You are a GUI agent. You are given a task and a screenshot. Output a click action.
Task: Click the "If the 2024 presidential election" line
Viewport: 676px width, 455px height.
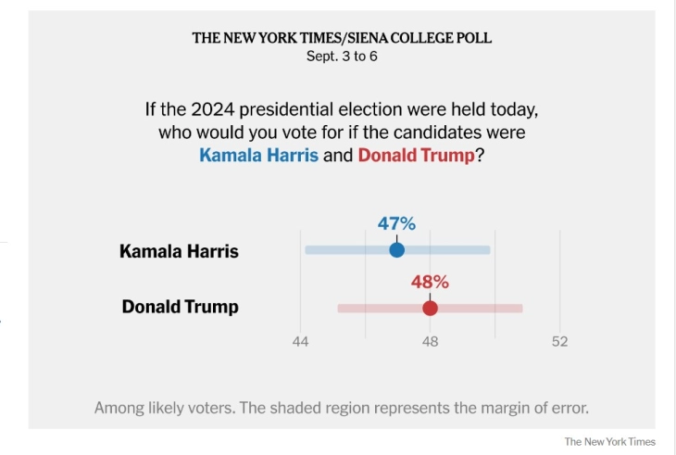pos(342,108)
